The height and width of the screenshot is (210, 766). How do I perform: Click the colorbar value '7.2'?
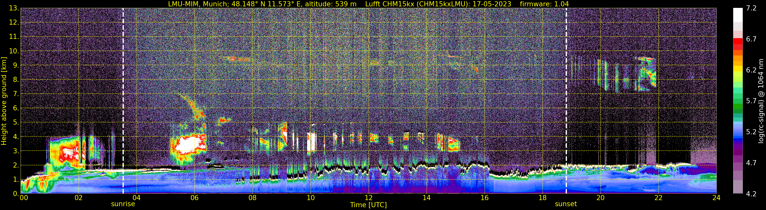point(751,8)
